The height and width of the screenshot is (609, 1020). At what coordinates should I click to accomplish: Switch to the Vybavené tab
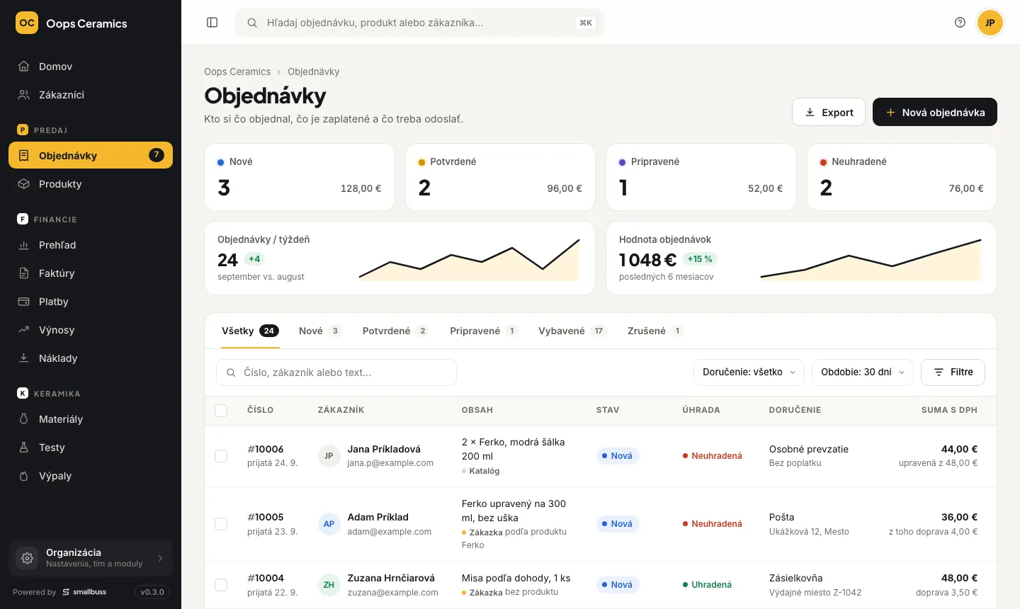point(573,331)
